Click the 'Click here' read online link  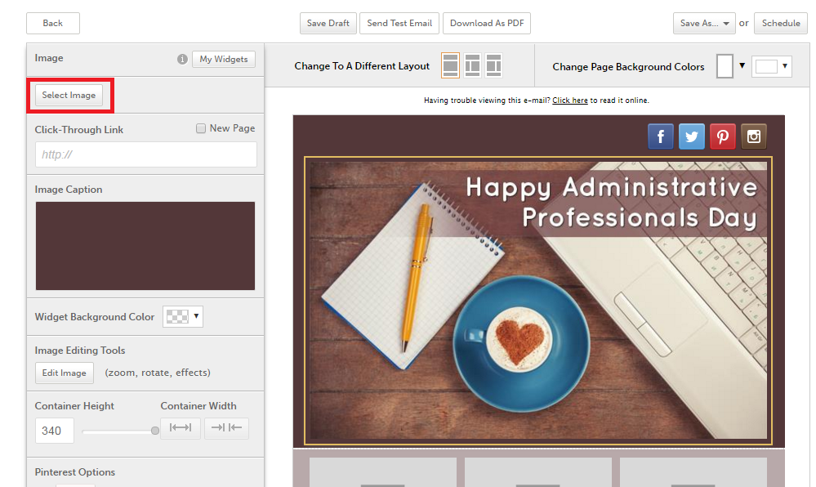click(x=569, y=101)
